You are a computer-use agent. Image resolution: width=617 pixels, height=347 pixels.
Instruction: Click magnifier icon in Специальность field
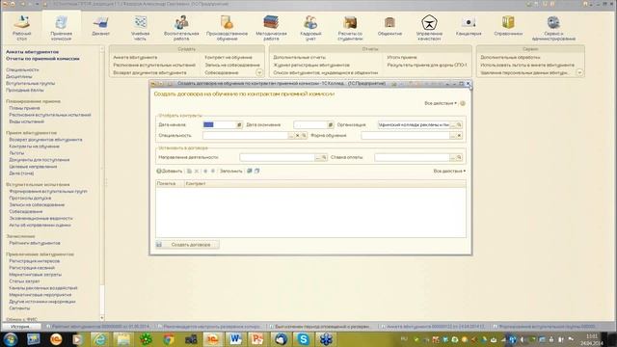(x=304, y=135)
